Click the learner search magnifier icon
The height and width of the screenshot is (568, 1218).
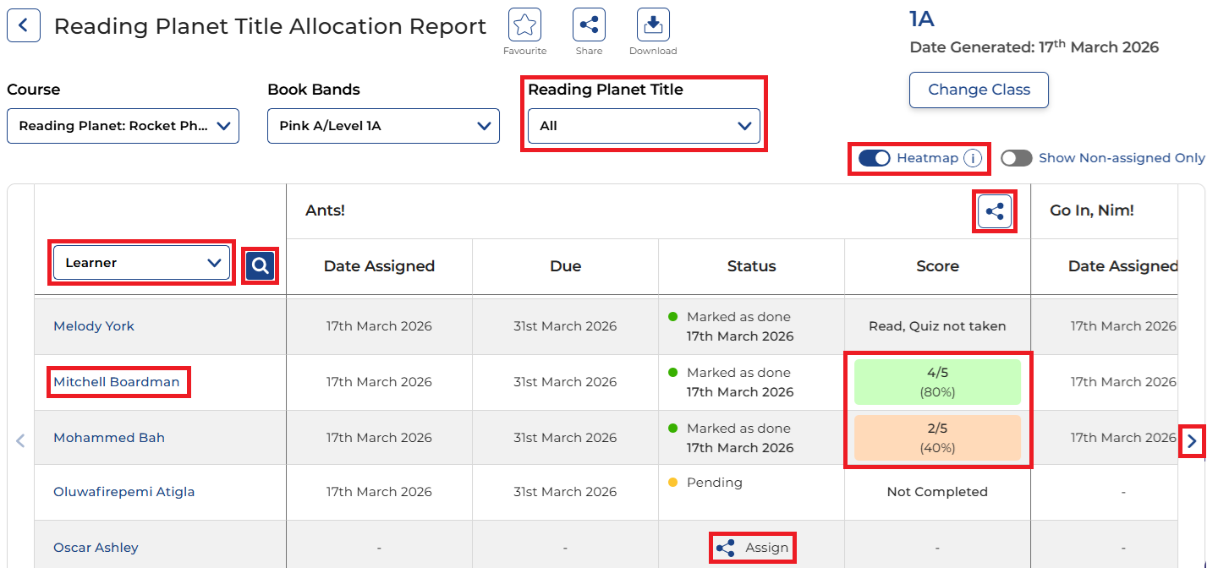pyautogui.click(x=261, y=265)
